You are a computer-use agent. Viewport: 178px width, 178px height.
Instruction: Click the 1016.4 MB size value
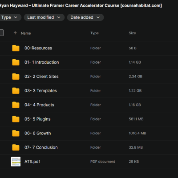coord(138,133)
